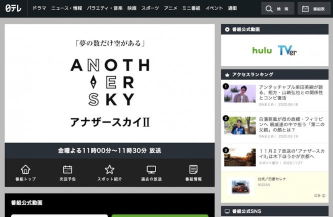Click the calendar icon for 次回予告

tap(67, 169)
